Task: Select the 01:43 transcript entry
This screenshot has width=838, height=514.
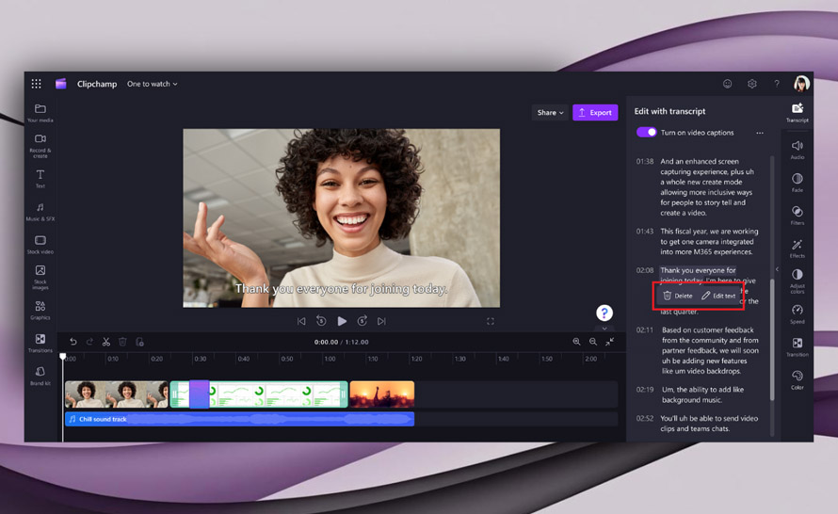Action: tap(698, 242)
